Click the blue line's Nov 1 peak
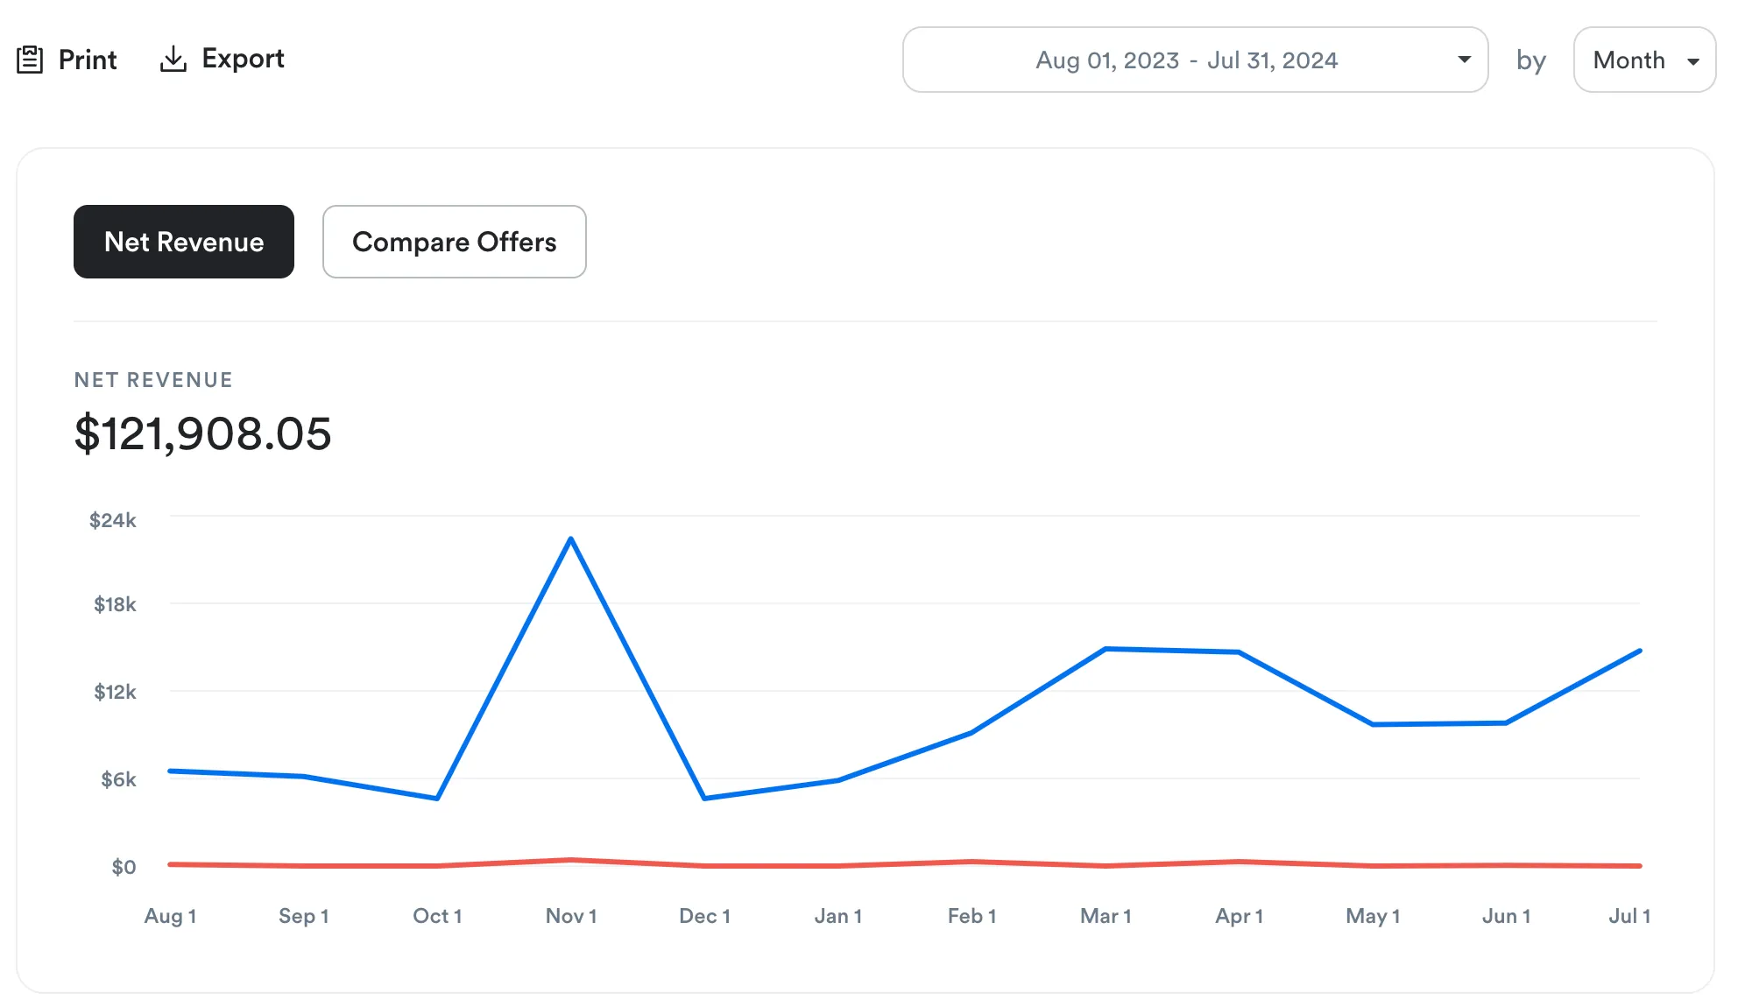1745x1007 pixels. 571,539
